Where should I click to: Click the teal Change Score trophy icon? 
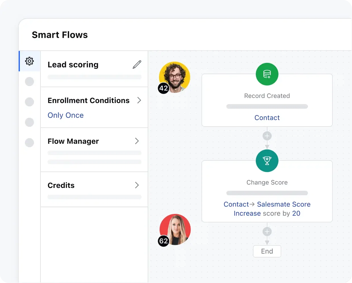click(x=267, y=161)
